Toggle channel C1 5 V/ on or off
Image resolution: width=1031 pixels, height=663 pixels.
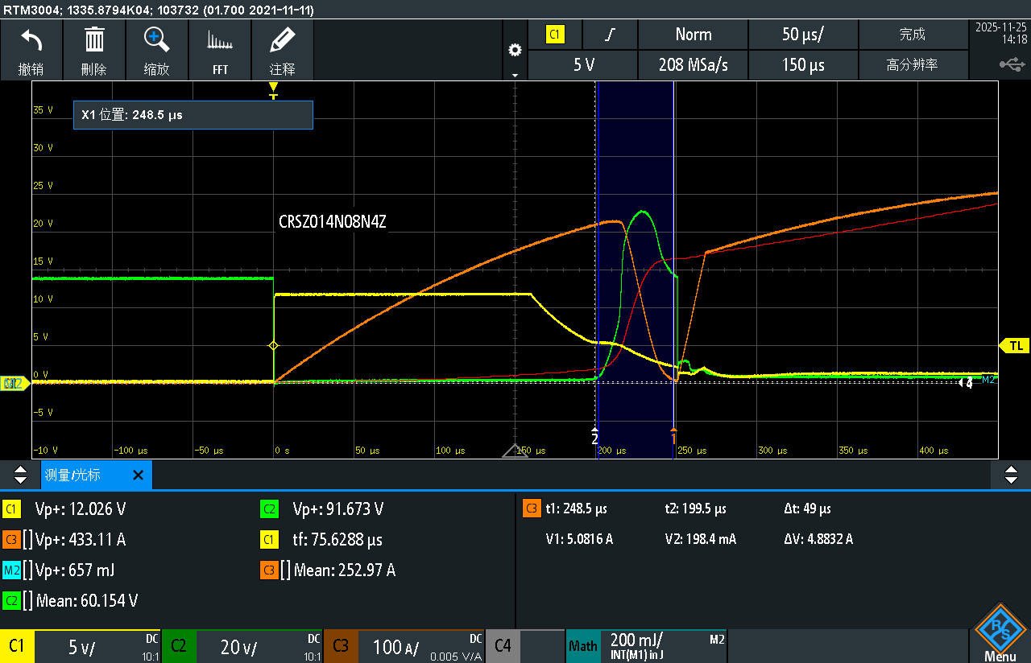pyautogui.click(x=81, y=646)
